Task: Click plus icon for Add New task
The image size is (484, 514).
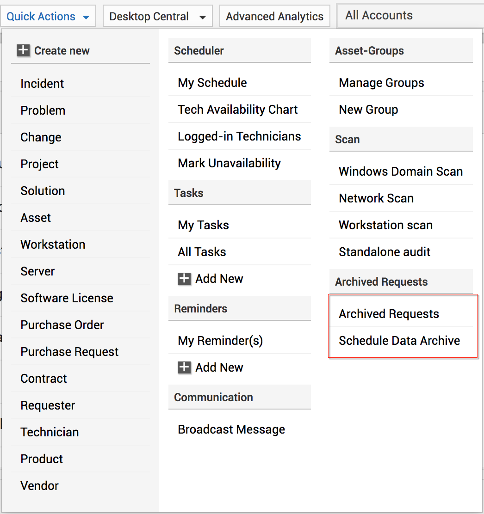Action: [184, 279]
